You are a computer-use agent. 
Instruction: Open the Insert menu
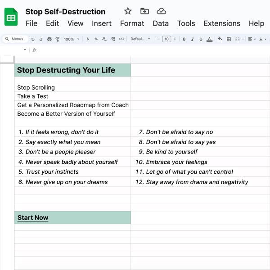[102, 23]
